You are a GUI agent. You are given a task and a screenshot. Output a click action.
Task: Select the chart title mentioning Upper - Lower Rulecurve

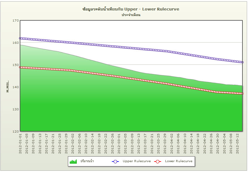131,9
